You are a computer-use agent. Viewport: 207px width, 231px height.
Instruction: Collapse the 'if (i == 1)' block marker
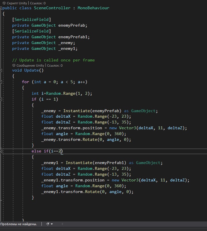[x=1, y=99]
